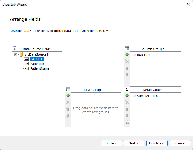Add a detail value with plus icon
Screen dimensions: 193x150
[x=127, y=96]
